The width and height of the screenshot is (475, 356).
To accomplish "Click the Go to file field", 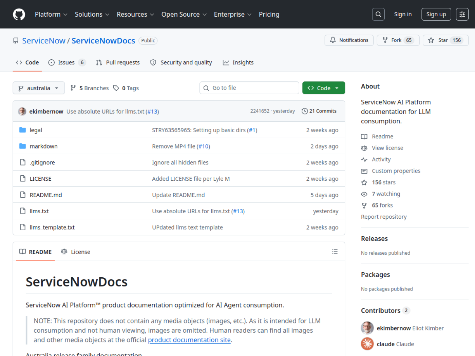I will pos(249,88).
